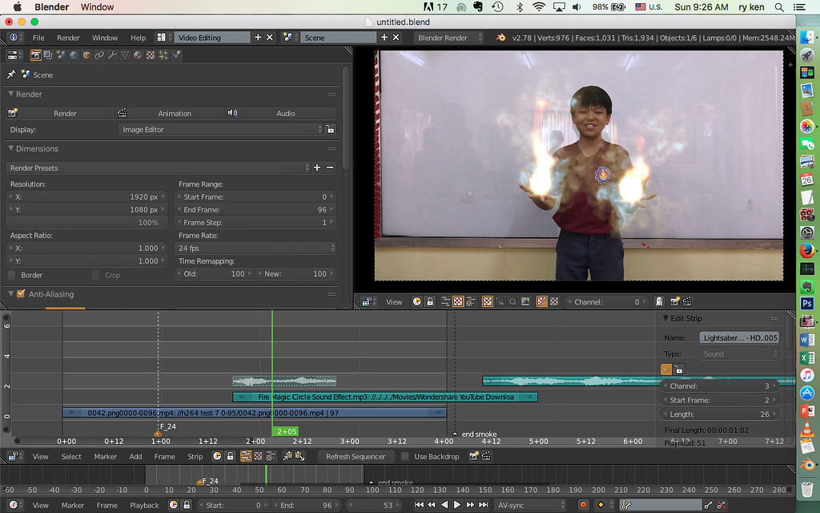Toggle automatic keyframe record button

(x=583, y=505)
